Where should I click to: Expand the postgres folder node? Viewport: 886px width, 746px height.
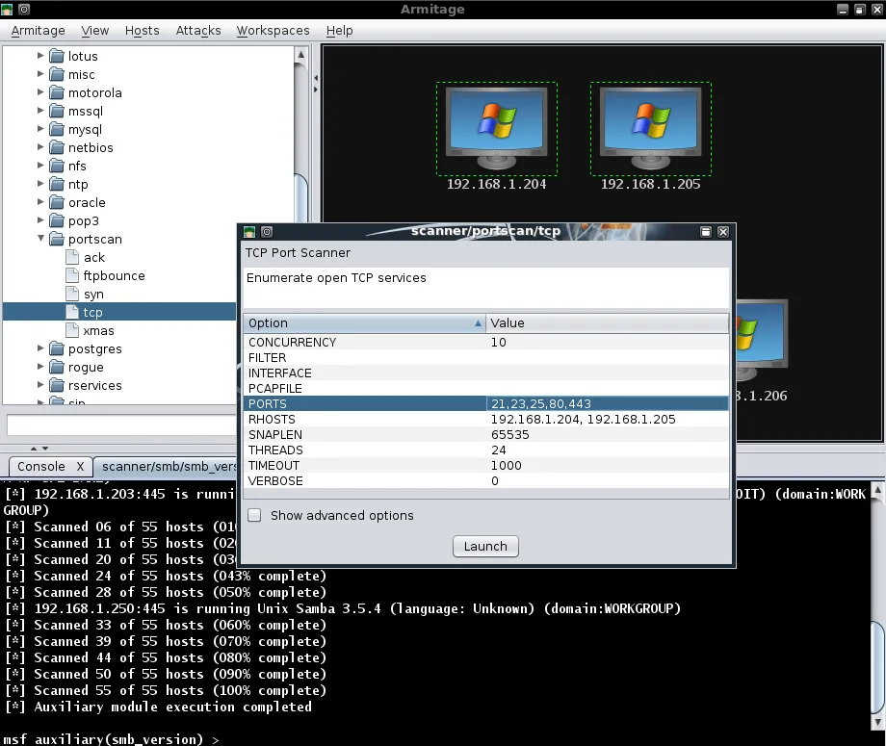tap(41, 348)
